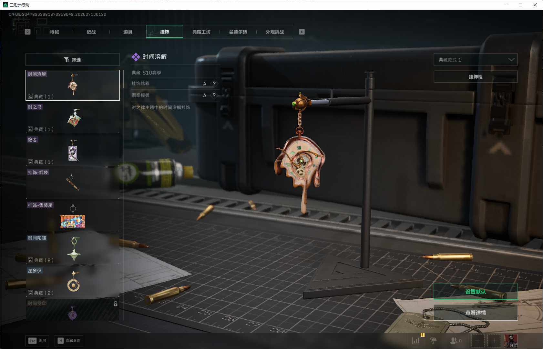Toggle 隐藏界面 with the H button
Viewport: 543px width, 349px height.
coord(69,341)
